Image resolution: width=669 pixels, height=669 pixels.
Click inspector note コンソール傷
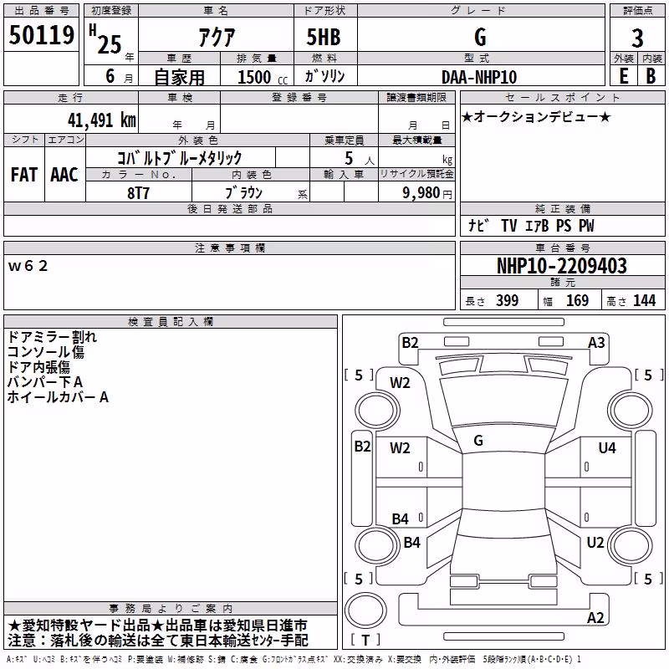pos(46,352)
